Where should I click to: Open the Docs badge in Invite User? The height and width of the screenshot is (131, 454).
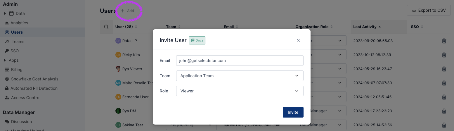tap(197, 40)
